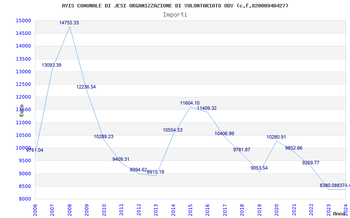
Task: Click the chart title AVIS COMUNALE DI JESI
Action: click(175, 6)
